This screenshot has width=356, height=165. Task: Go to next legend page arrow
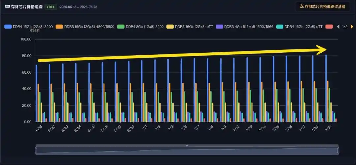(352, 27)
